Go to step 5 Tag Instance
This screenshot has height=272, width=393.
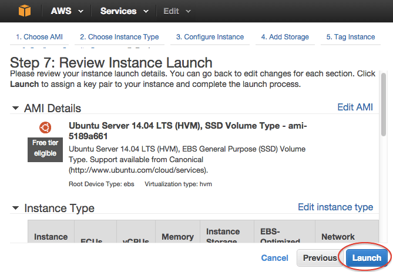point(351,37)
